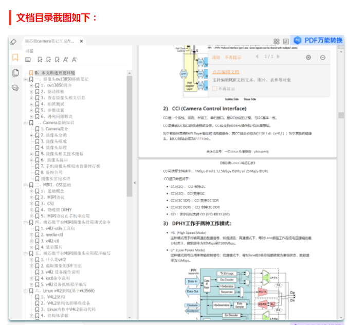The height and width of the screenshot is (325, 348).
Task: Select bookmark 3. 摄像头组成
Action: (x=53, y=141)
